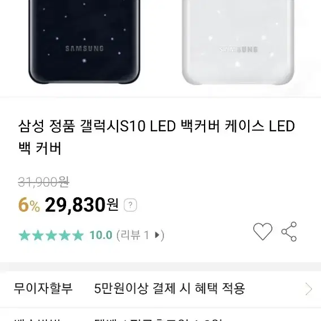Click the 리뷰 1 review text
This screenshot has height=321, width=321.
click(x=135, y=235)
